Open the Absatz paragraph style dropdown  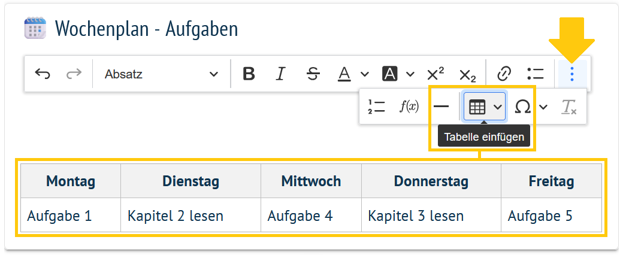(x=161, y=74)
